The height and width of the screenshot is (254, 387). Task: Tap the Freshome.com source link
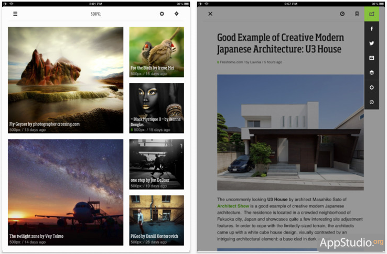click(x=231, y=62)
